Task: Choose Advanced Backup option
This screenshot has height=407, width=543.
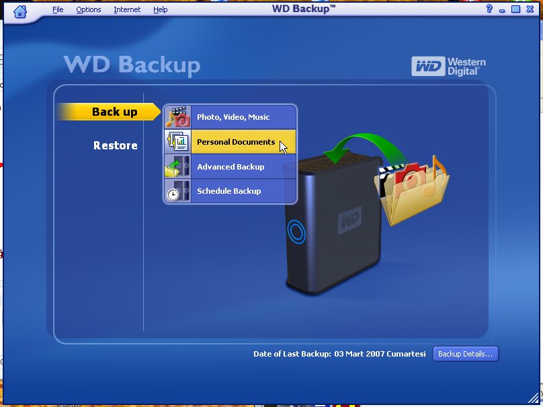Action: 243,166
